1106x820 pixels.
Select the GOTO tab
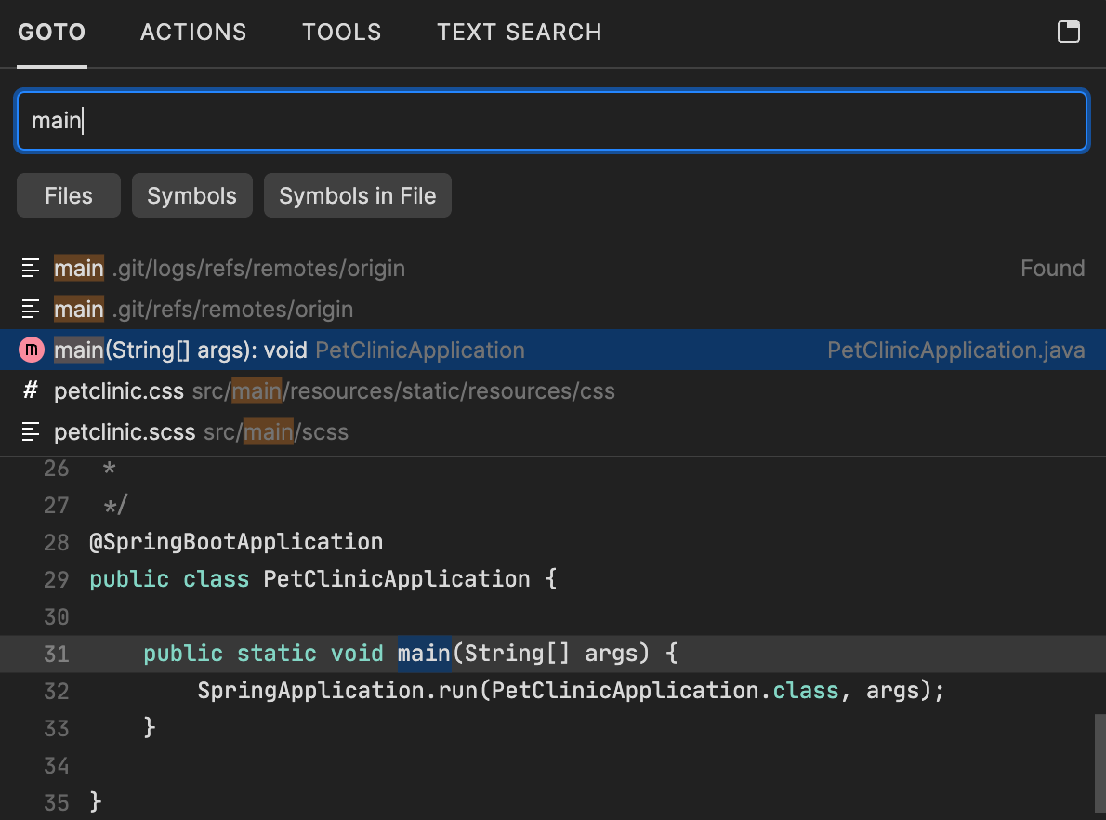click(x=51, y=32)
